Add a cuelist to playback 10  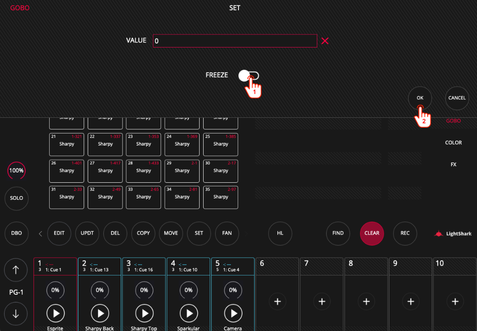455,301
